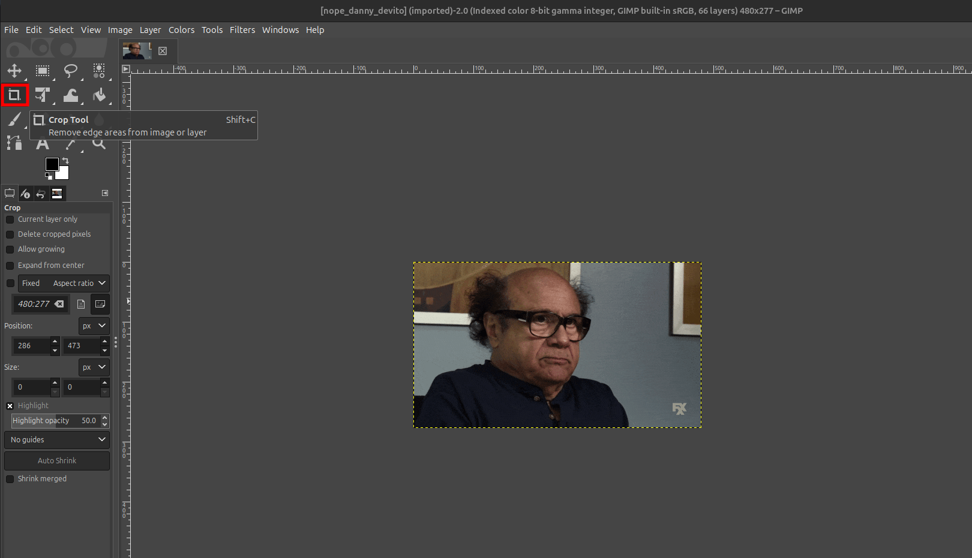Viewport: 972px width, 558px height.
Task: Select the Rectangle Select tool
Action: point(43,71)
